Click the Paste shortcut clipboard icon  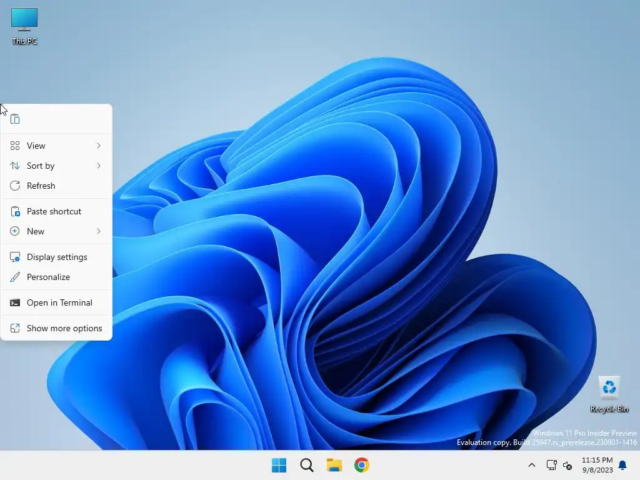click(15, 211)
